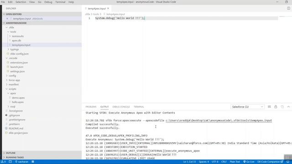Viewport: 292px width, 164px height.
Task: Click Ln 1, Col 33 cursor position
Action: (x=189, y=162)
